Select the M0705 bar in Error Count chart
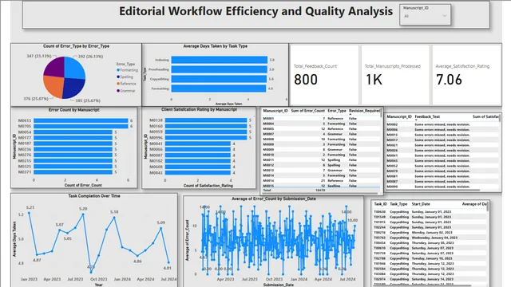This screenshot has width=511, height=287. (81, 126)
